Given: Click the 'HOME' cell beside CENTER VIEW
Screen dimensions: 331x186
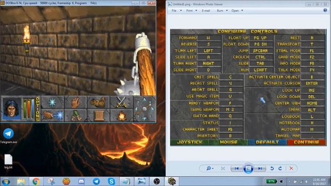Looking at the screenshot, I should tap(312, 103).
